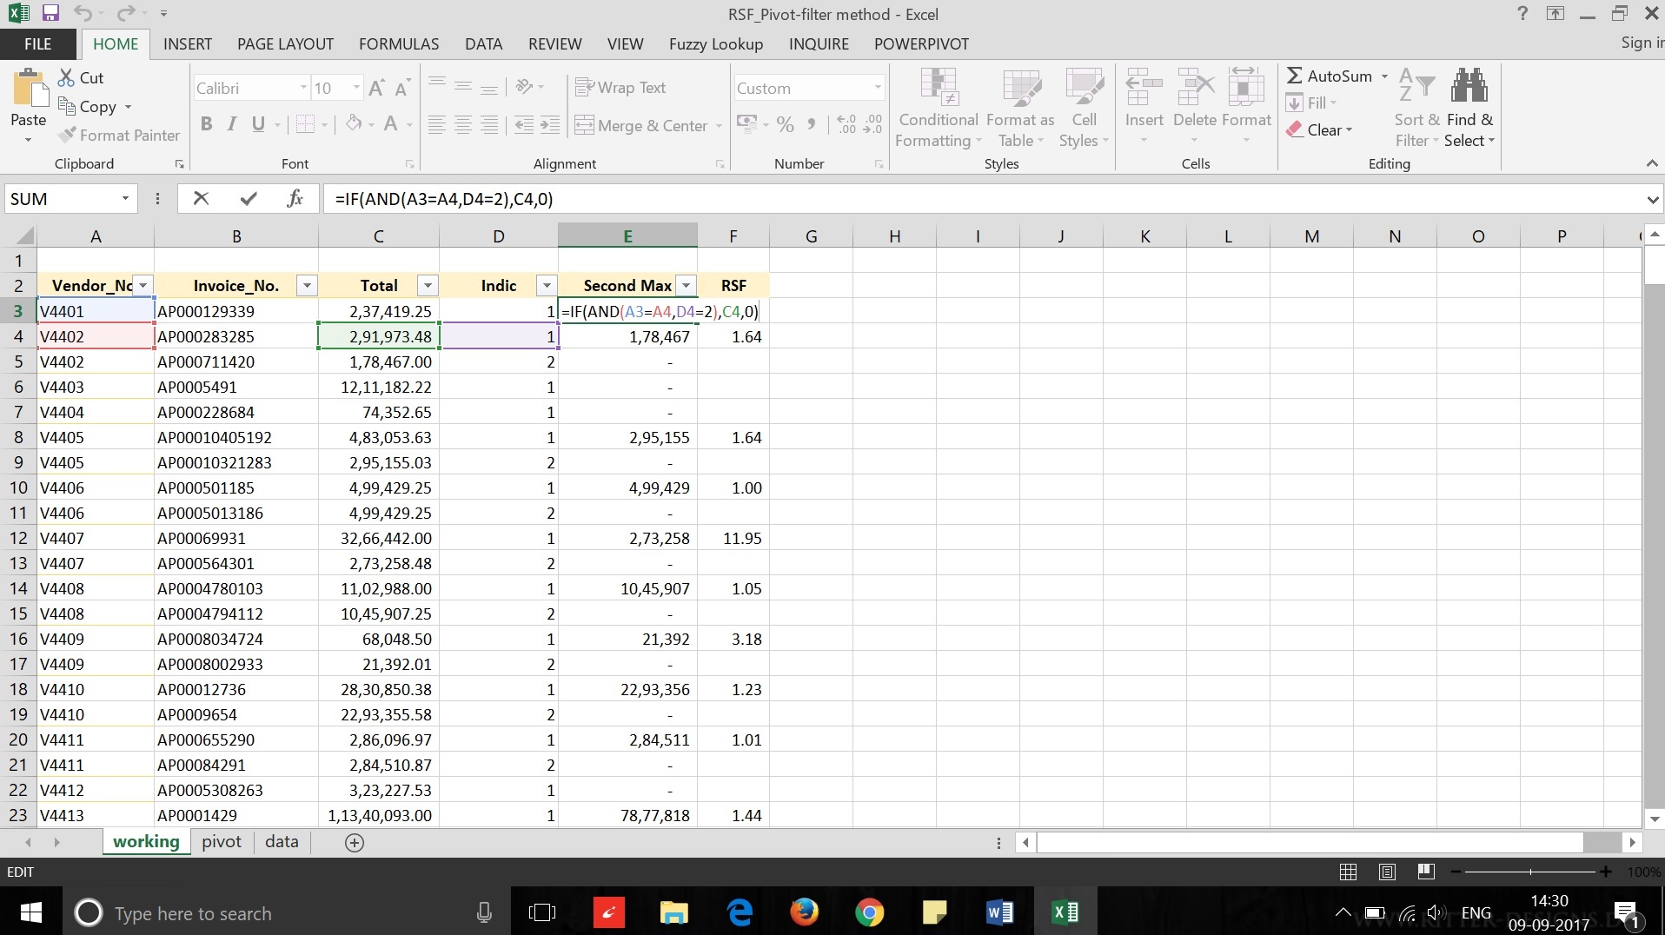Viewport: 1665px width, 935px height.
Task: Open Chrome from the Windows taskbar
Action: tap(869, 912)
